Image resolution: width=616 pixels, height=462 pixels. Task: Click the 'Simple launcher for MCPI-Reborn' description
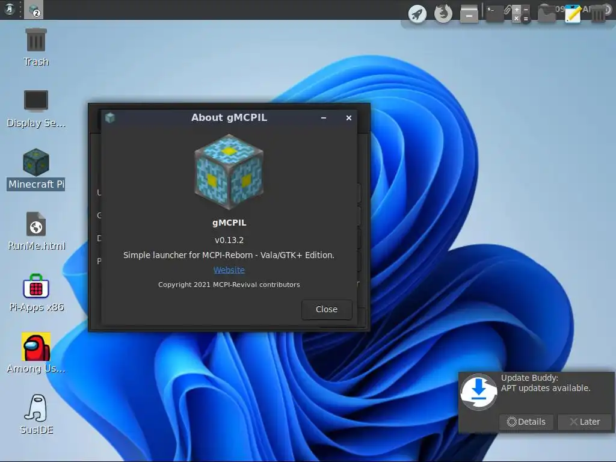[229, 255]
